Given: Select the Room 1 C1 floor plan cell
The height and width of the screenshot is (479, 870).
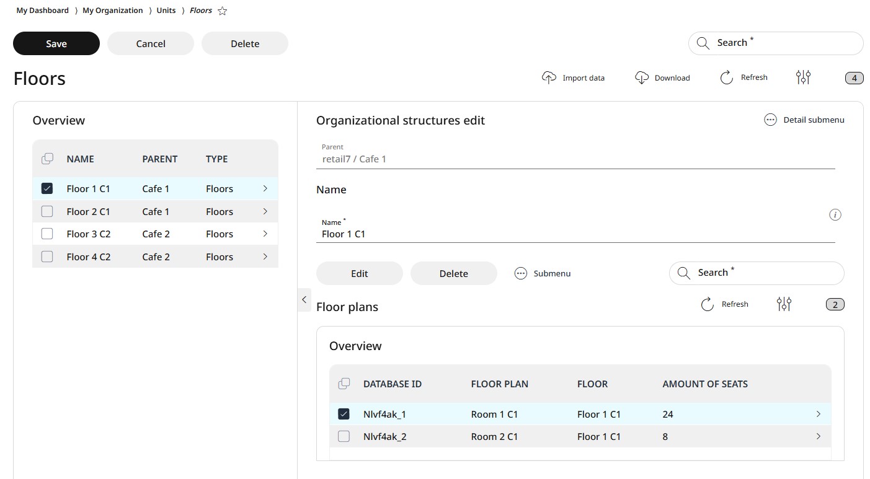Looking at the screenshot, I should click(494, 414).
